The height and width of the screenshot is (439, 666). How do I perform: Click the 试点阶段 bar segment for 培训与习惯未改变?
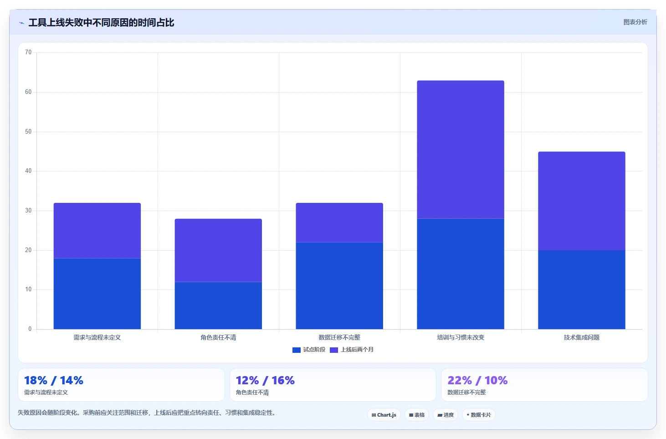tap(461, 274)
